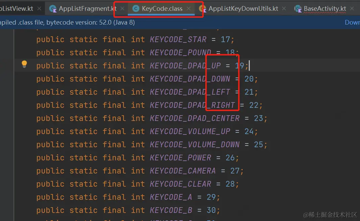Click KEYCODE_DPAD_LEFT constant name
The width and height of the screenshot is (360, 221).
[x=190, y=92]
